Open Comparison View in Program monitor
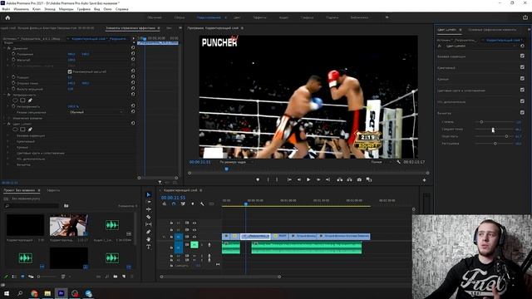The height and width of the screenshot is (299, 532). [x=369, y=179]
